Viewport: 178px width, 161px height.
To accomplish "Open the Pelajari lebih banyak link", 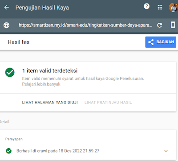I will coord(41,84).
